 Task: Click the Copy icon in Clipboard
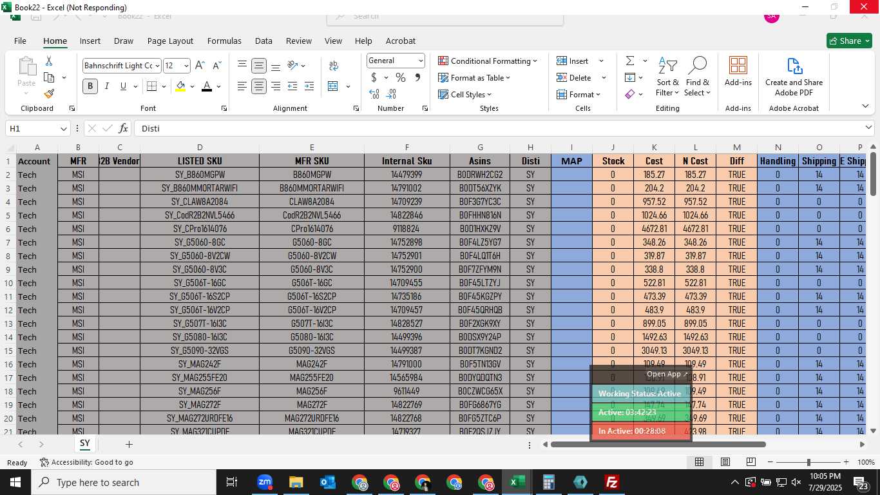[x=49, y=77]
